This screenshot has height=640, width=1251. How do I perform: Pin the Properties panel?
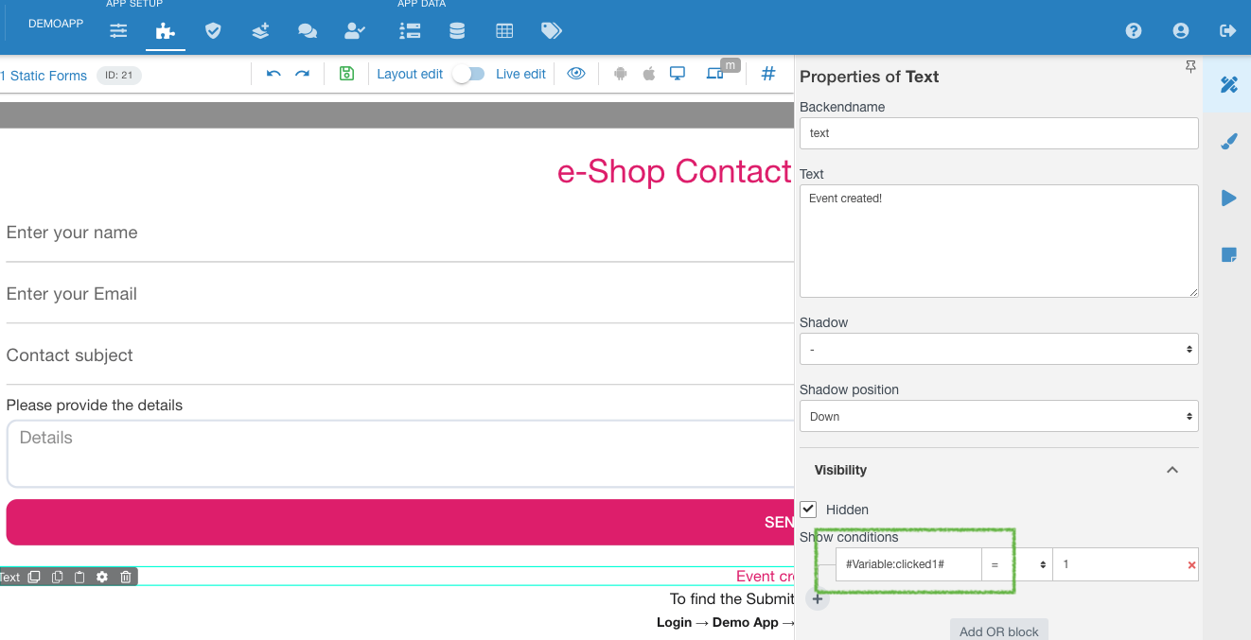pos(1190,66)
